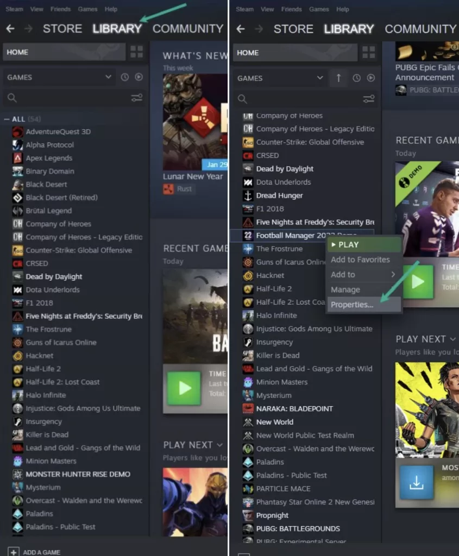Screen dimensions: 459x556
Task: Click green play button in left window
Action: tap(184, 388)
